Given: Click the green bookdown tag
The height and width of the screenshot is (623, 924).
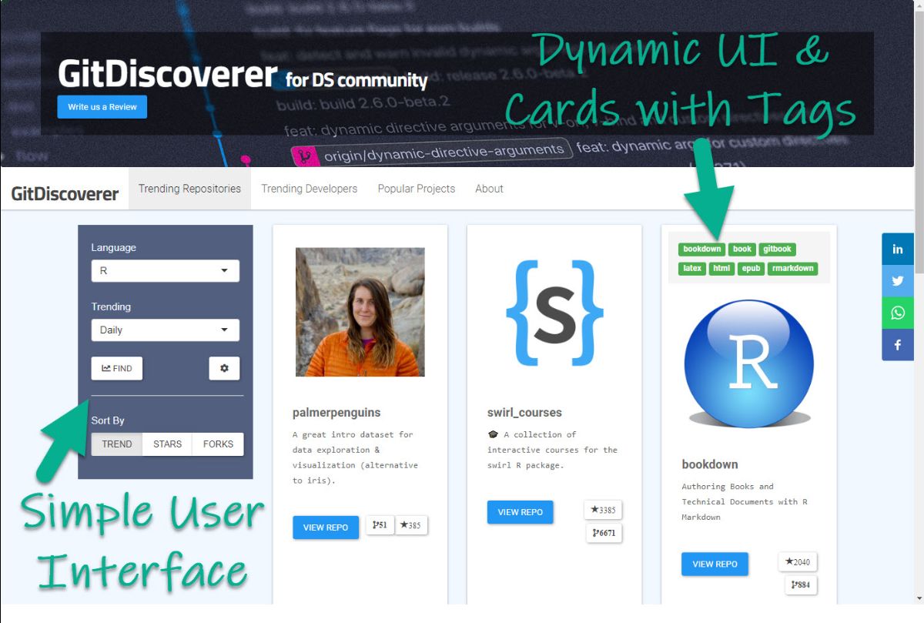Looking at the screenshot, I should (702, 249).
